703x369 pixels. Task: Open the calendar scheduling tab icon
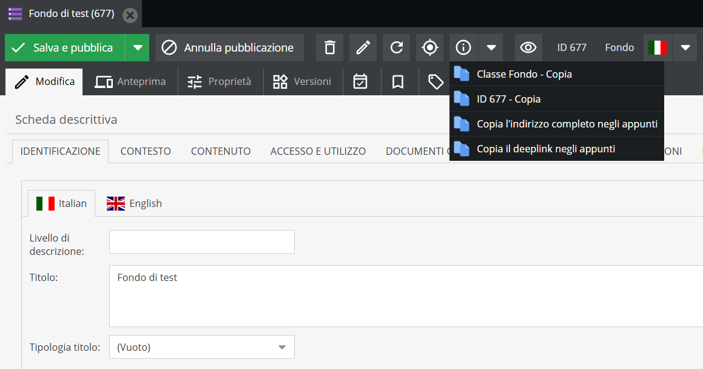(360, 82)
